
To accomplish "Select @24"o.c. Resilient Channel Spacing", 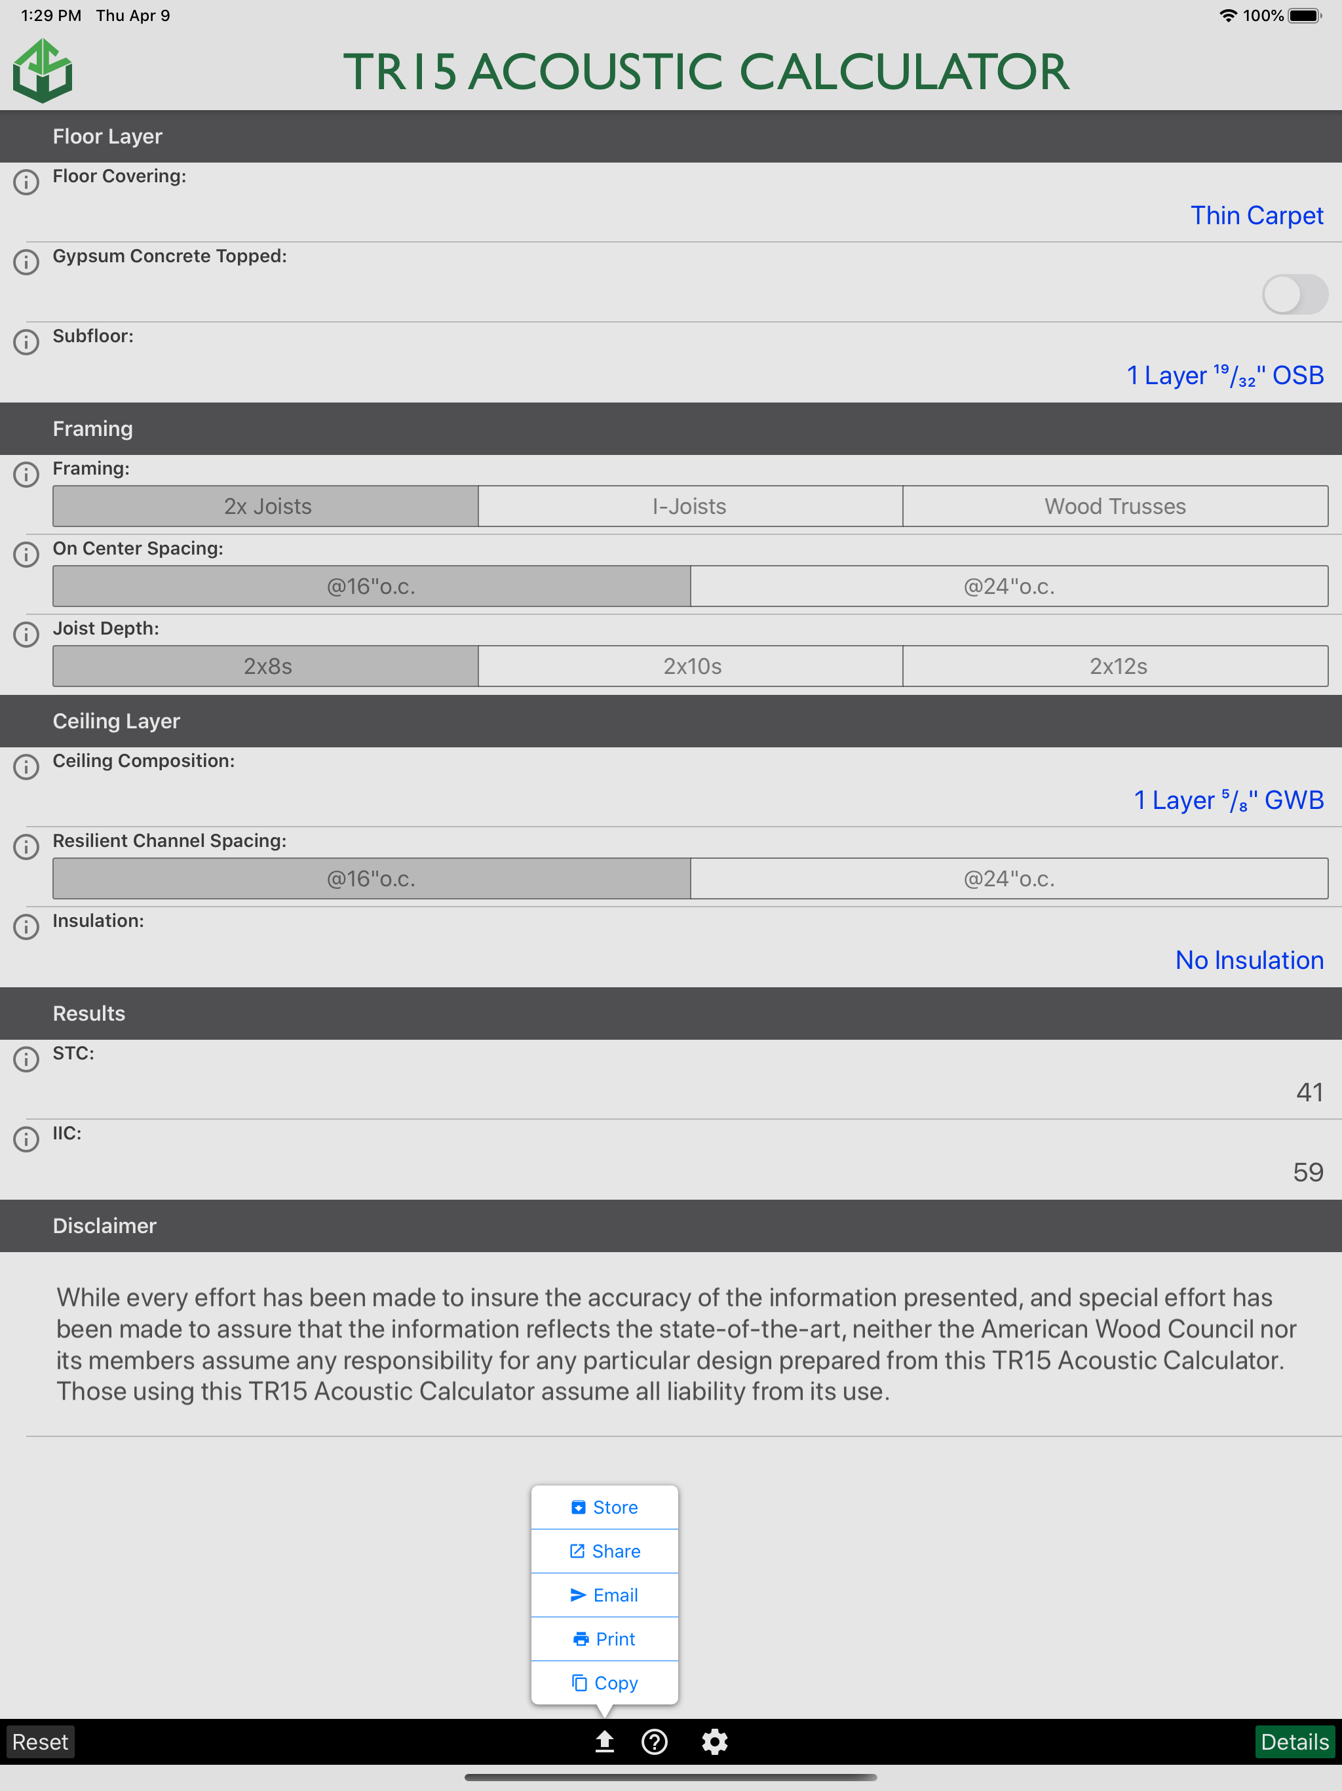I will (x=1009, y=878).
